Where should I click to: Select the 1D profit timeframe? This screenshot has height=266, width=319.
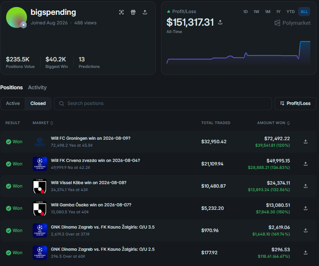click(245, 12)
